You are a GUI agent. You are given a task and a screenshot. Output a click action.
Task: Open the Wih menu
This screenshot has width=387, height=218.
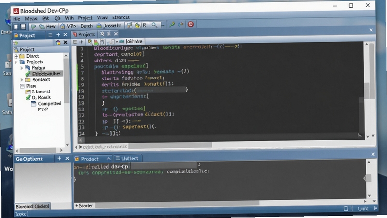[69, 18]
